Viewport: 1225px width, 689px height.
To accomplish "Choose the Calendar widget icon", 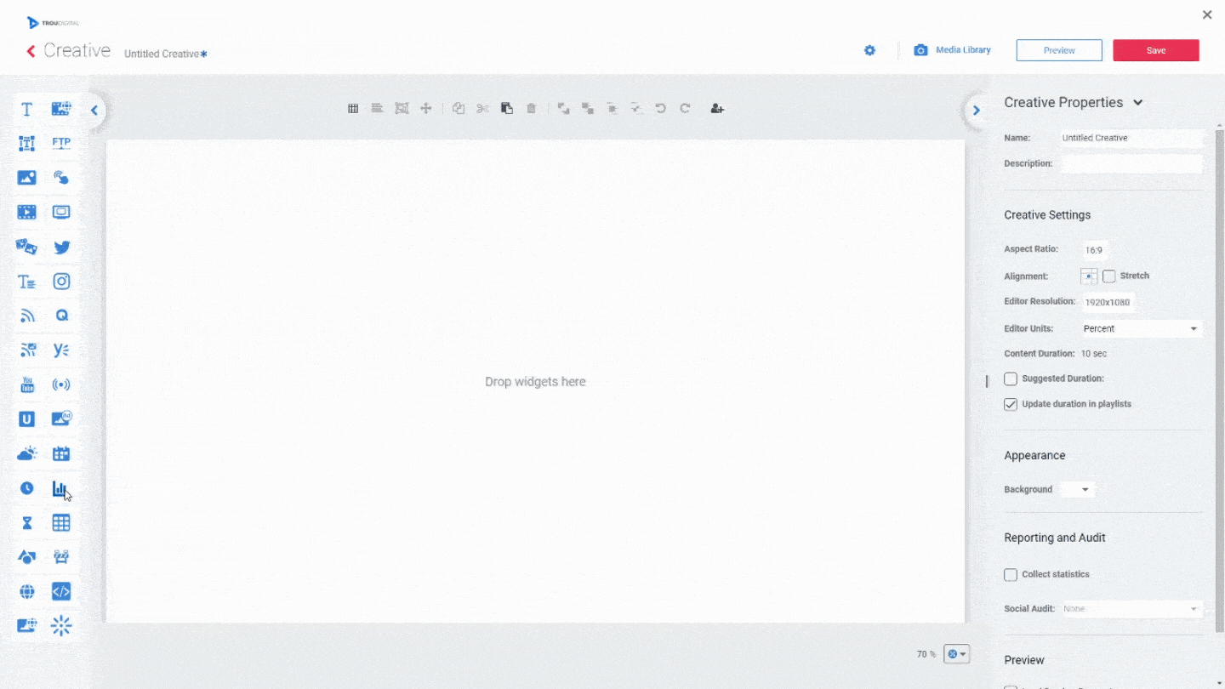I will tap(61, 453).
